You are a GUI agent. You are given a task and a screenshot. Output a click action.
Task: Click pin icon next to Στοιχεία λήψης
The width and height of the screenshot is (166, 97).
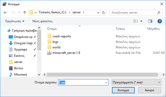(35, 43)
